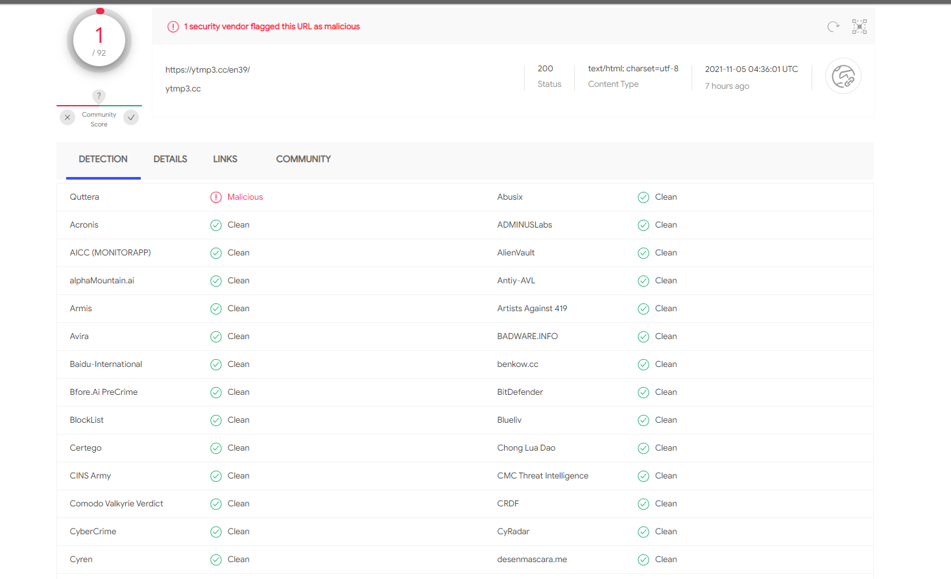Screen dimensions: 951x579
Task: Select the BlockList vendor name
Action: point(87,420)
